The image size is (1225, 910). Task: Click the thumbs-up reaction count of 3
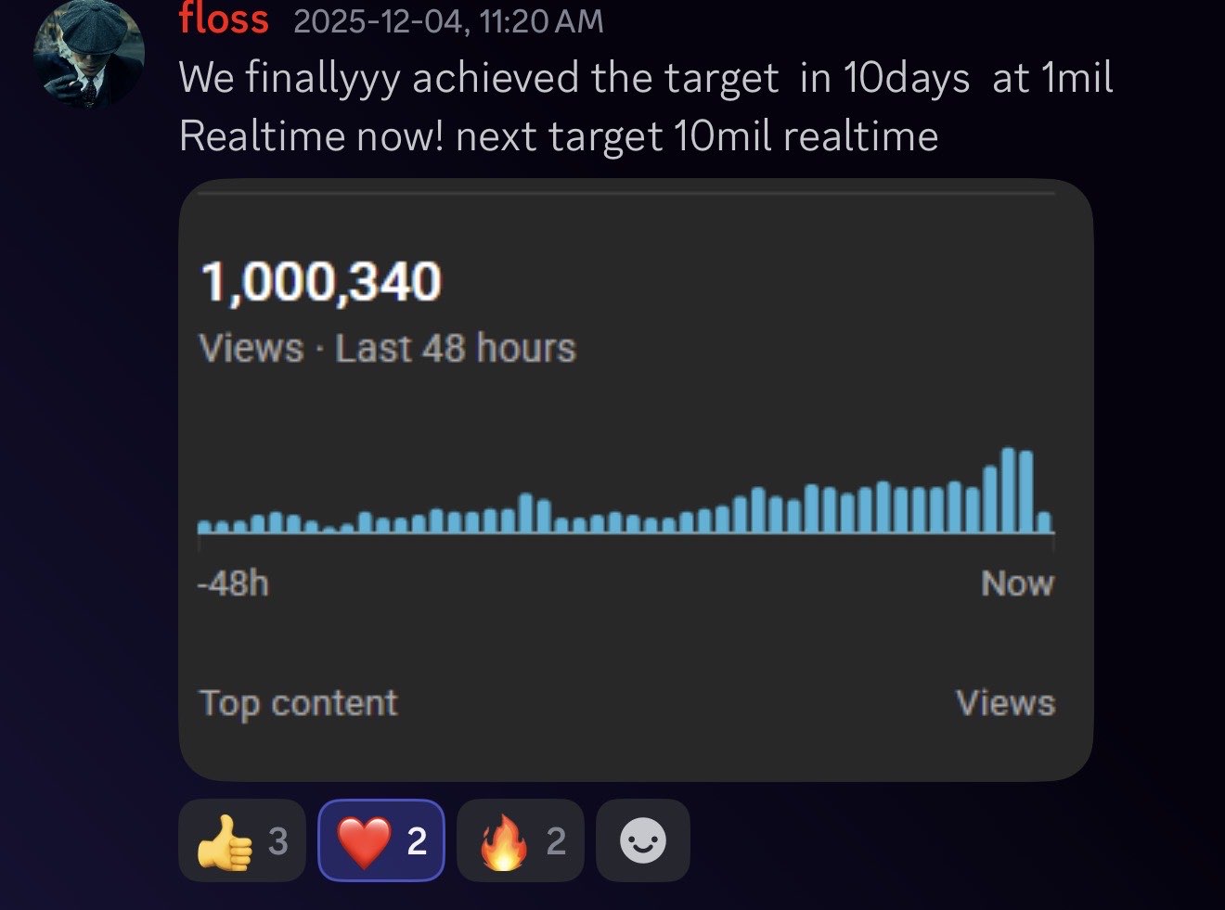pyautogui.click(x=277, y=841)
